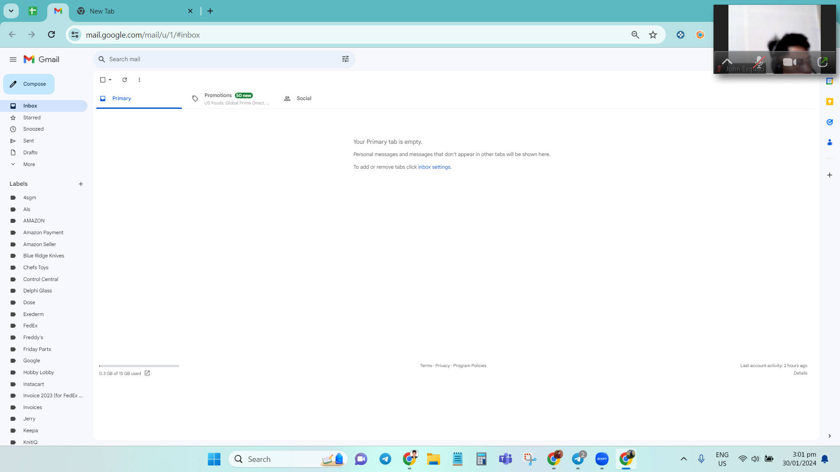The height and width of the screenshot is (472, 840).
Task: Open the Starred folder
Action: [44, 118]
